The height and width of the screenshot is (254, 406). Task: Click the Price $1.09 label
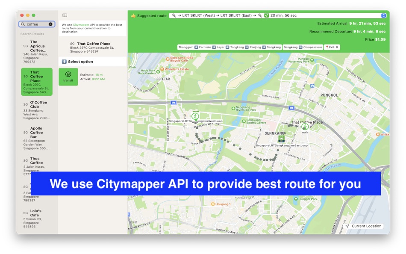[x=375, y=39]
